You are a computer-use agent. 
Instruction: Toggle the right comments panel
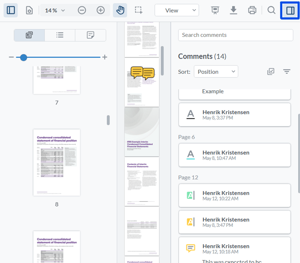(290, 10)
